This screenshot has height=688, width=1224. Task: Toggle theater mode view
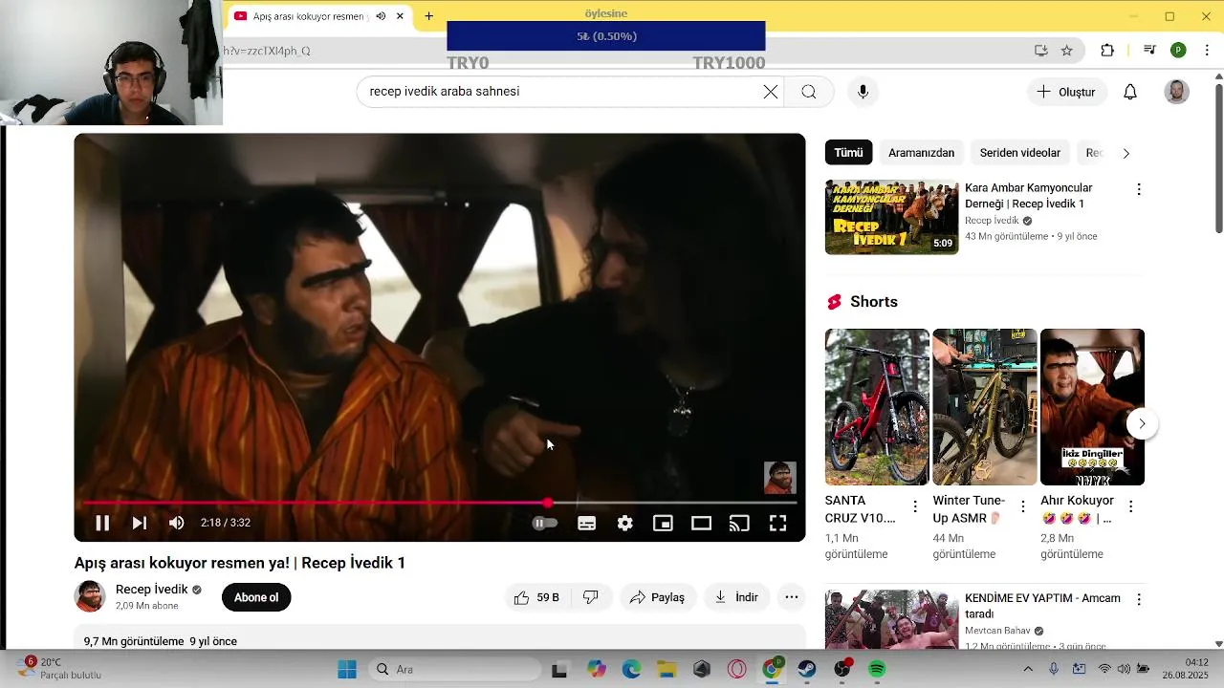point(702,523)
